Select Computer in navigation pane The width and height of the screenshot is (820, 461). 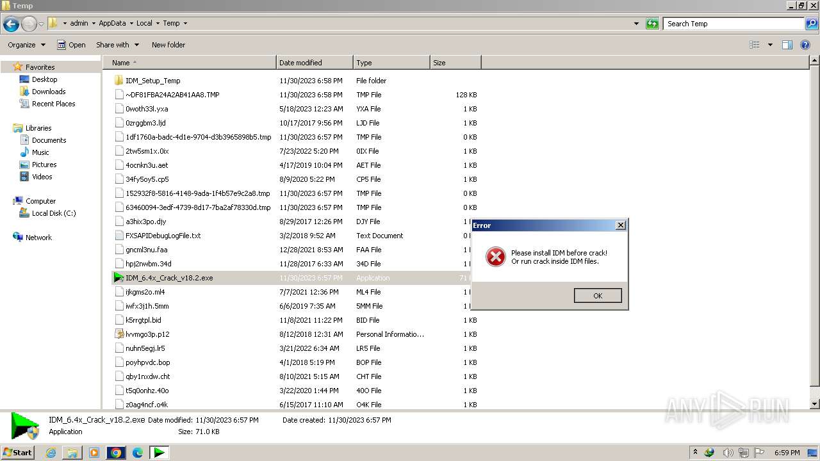click(40, 201)
